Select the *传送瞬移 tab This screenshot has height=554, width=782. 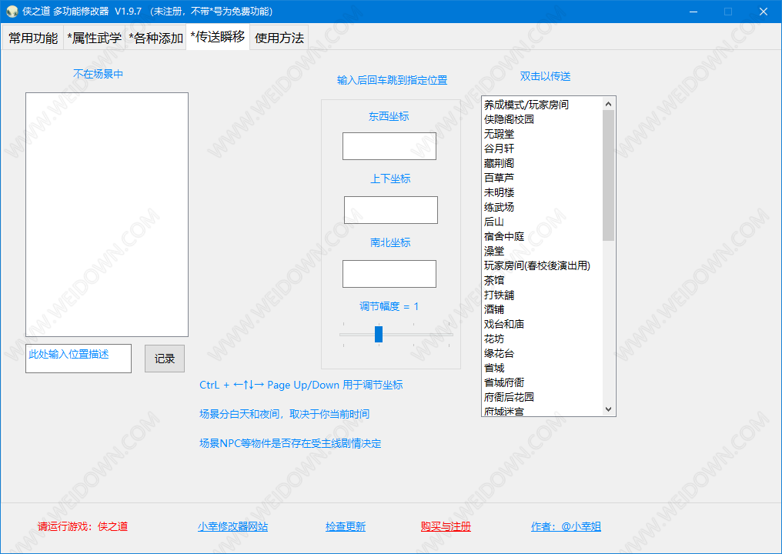coord(218,37)
